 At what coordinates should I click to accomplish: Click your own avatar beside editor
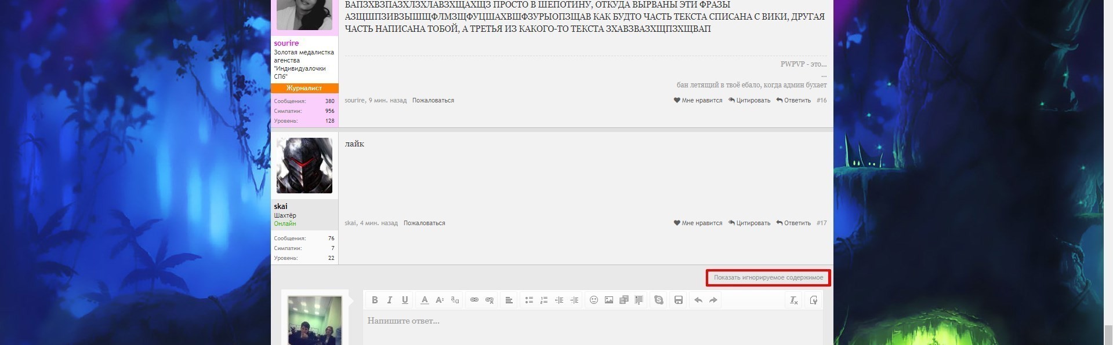315,321
